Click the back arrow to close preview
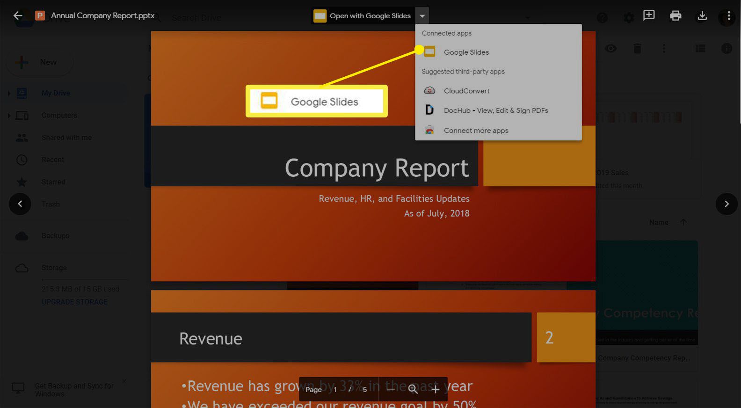The width and height of the screenshot is (741, 408). coord(18,15)
